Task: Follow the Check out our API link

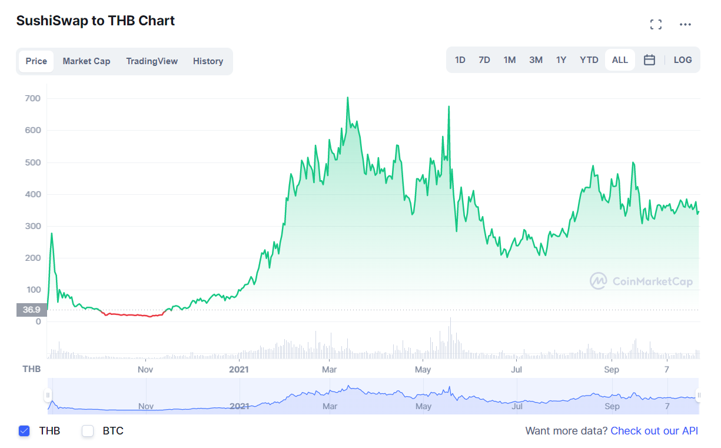Action: point(654,431)
